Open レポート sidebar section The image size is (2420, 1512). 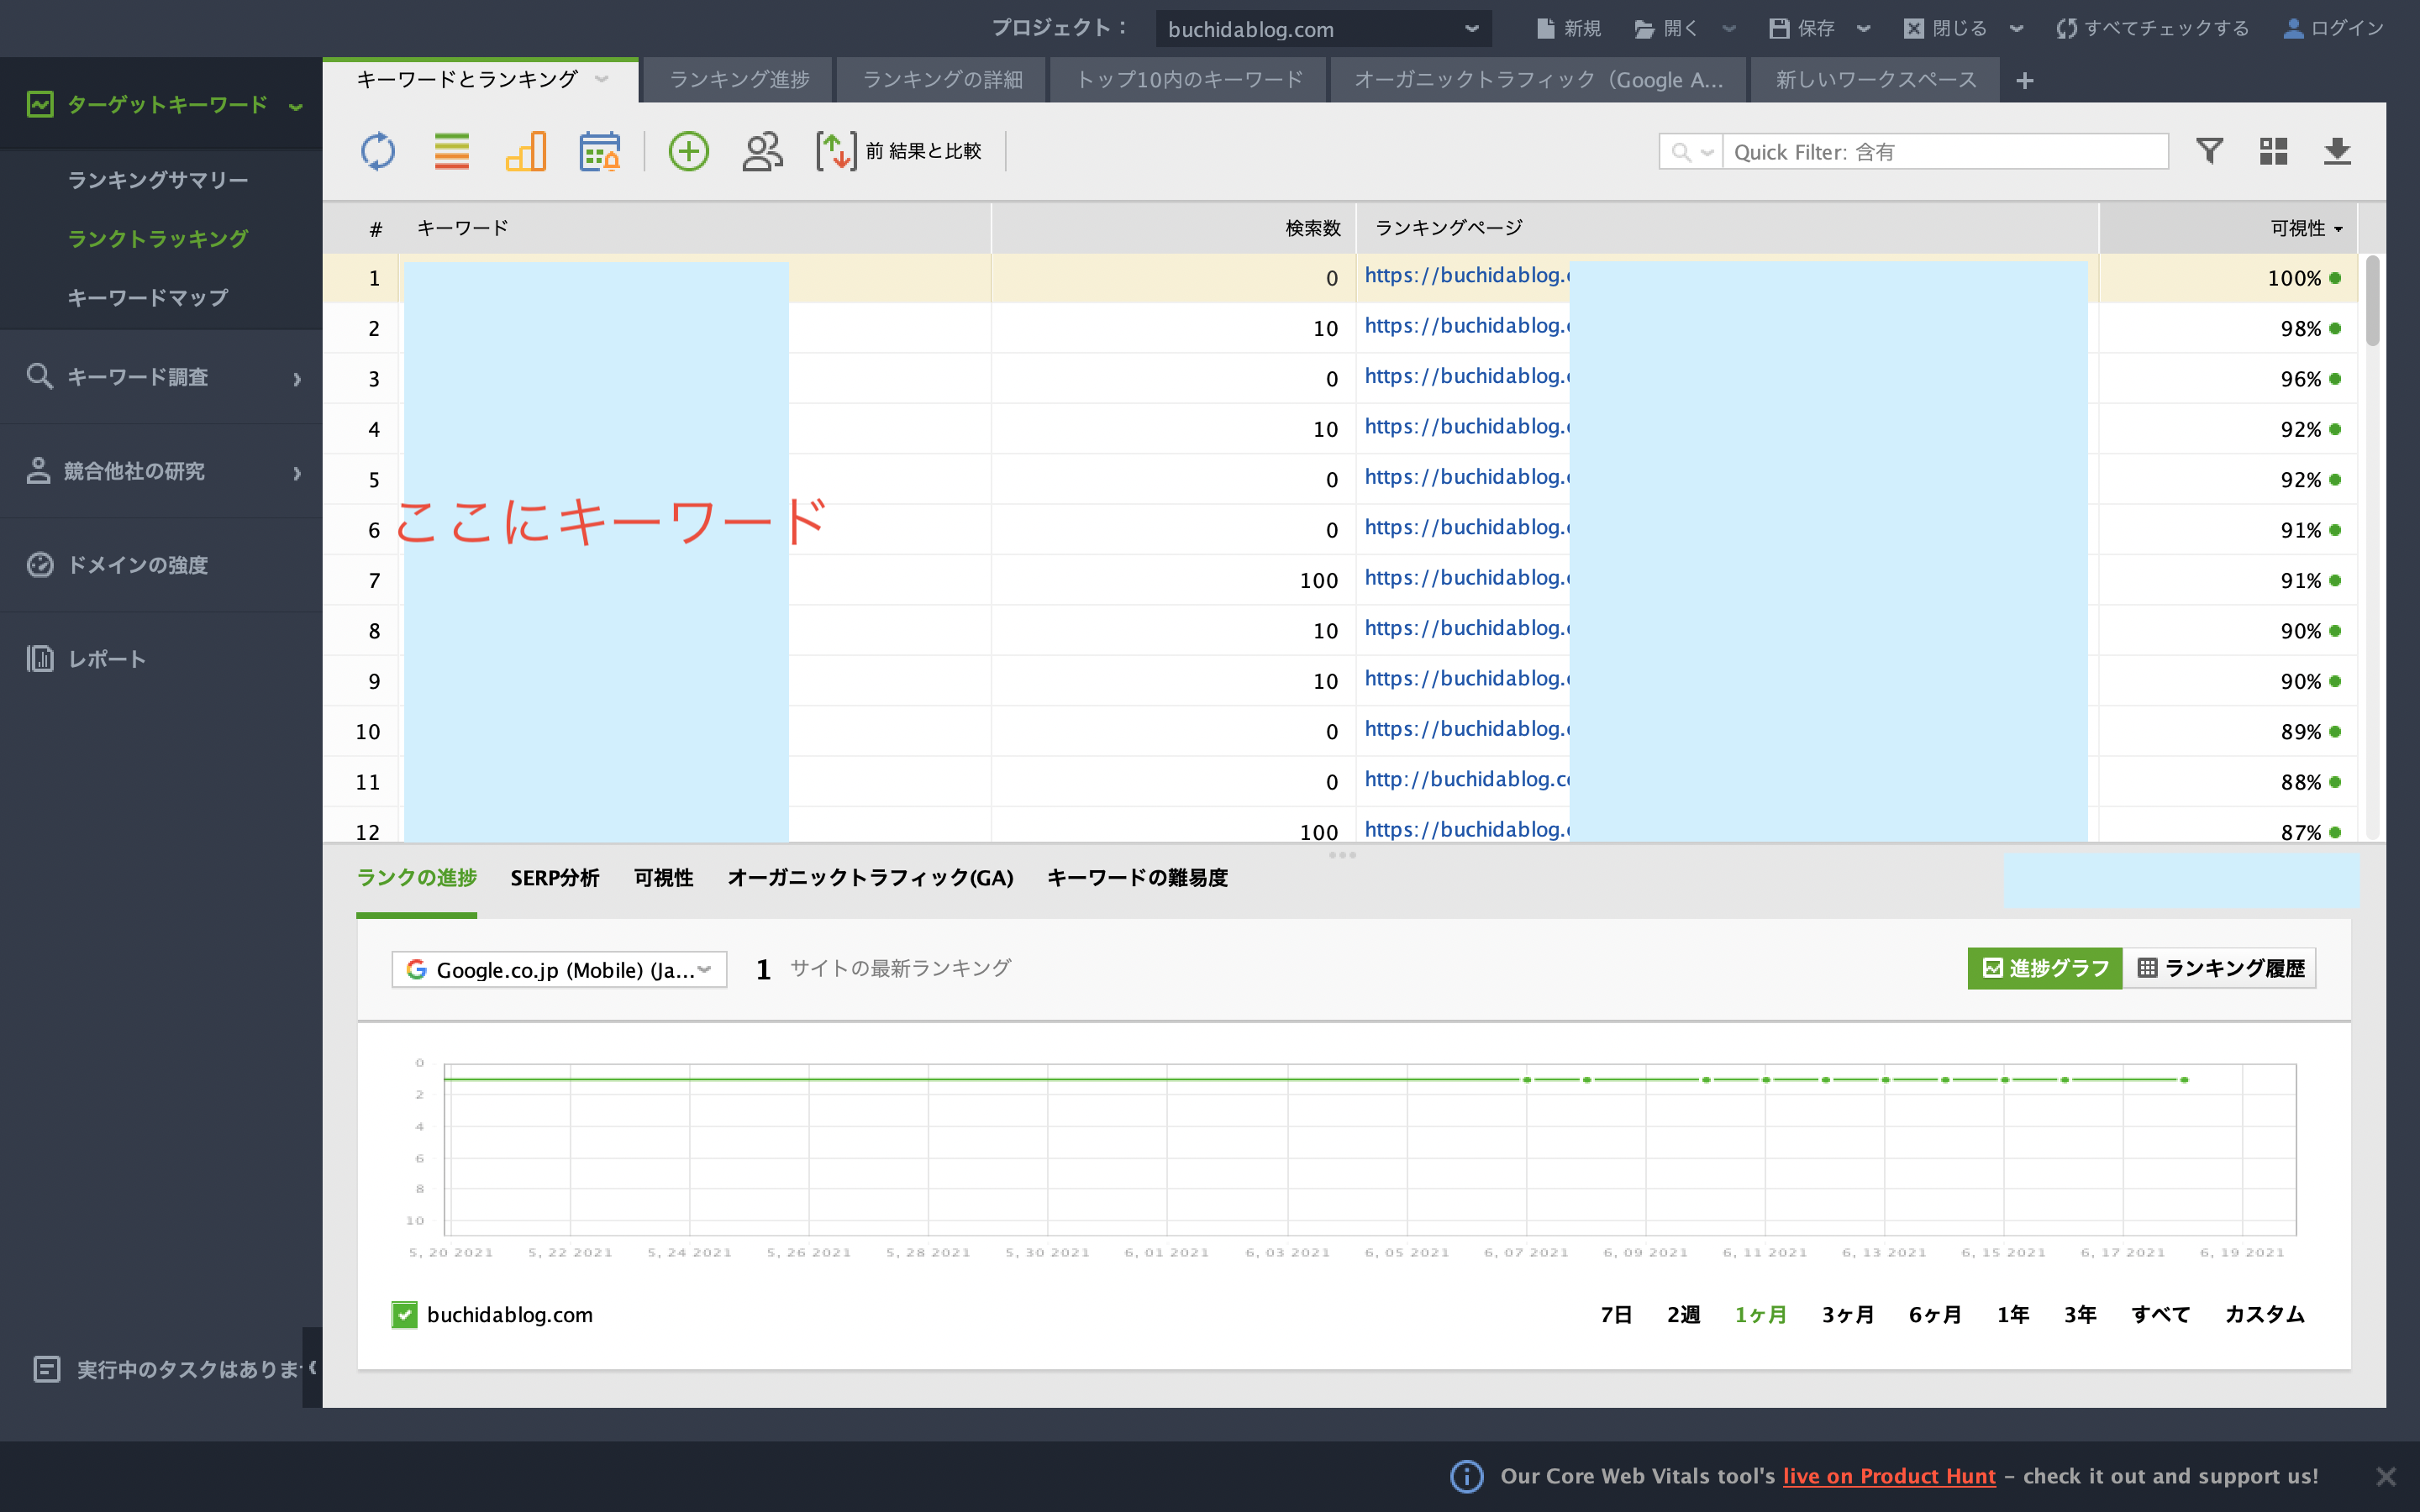161,659
